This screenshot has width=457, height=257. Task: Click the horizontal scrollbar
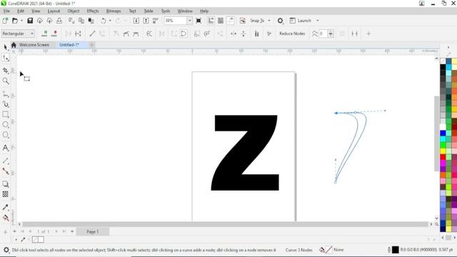pyautogui.click(x=225, y=224)
